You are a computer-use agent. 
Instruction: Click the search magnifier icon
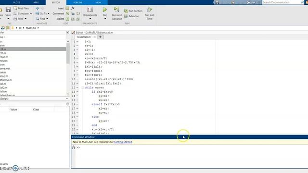click(x=302, y=2)
